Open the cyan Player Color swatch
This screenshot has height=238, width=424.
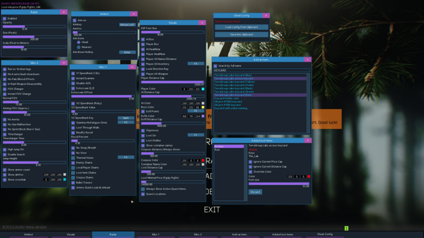tap(203, 89)
